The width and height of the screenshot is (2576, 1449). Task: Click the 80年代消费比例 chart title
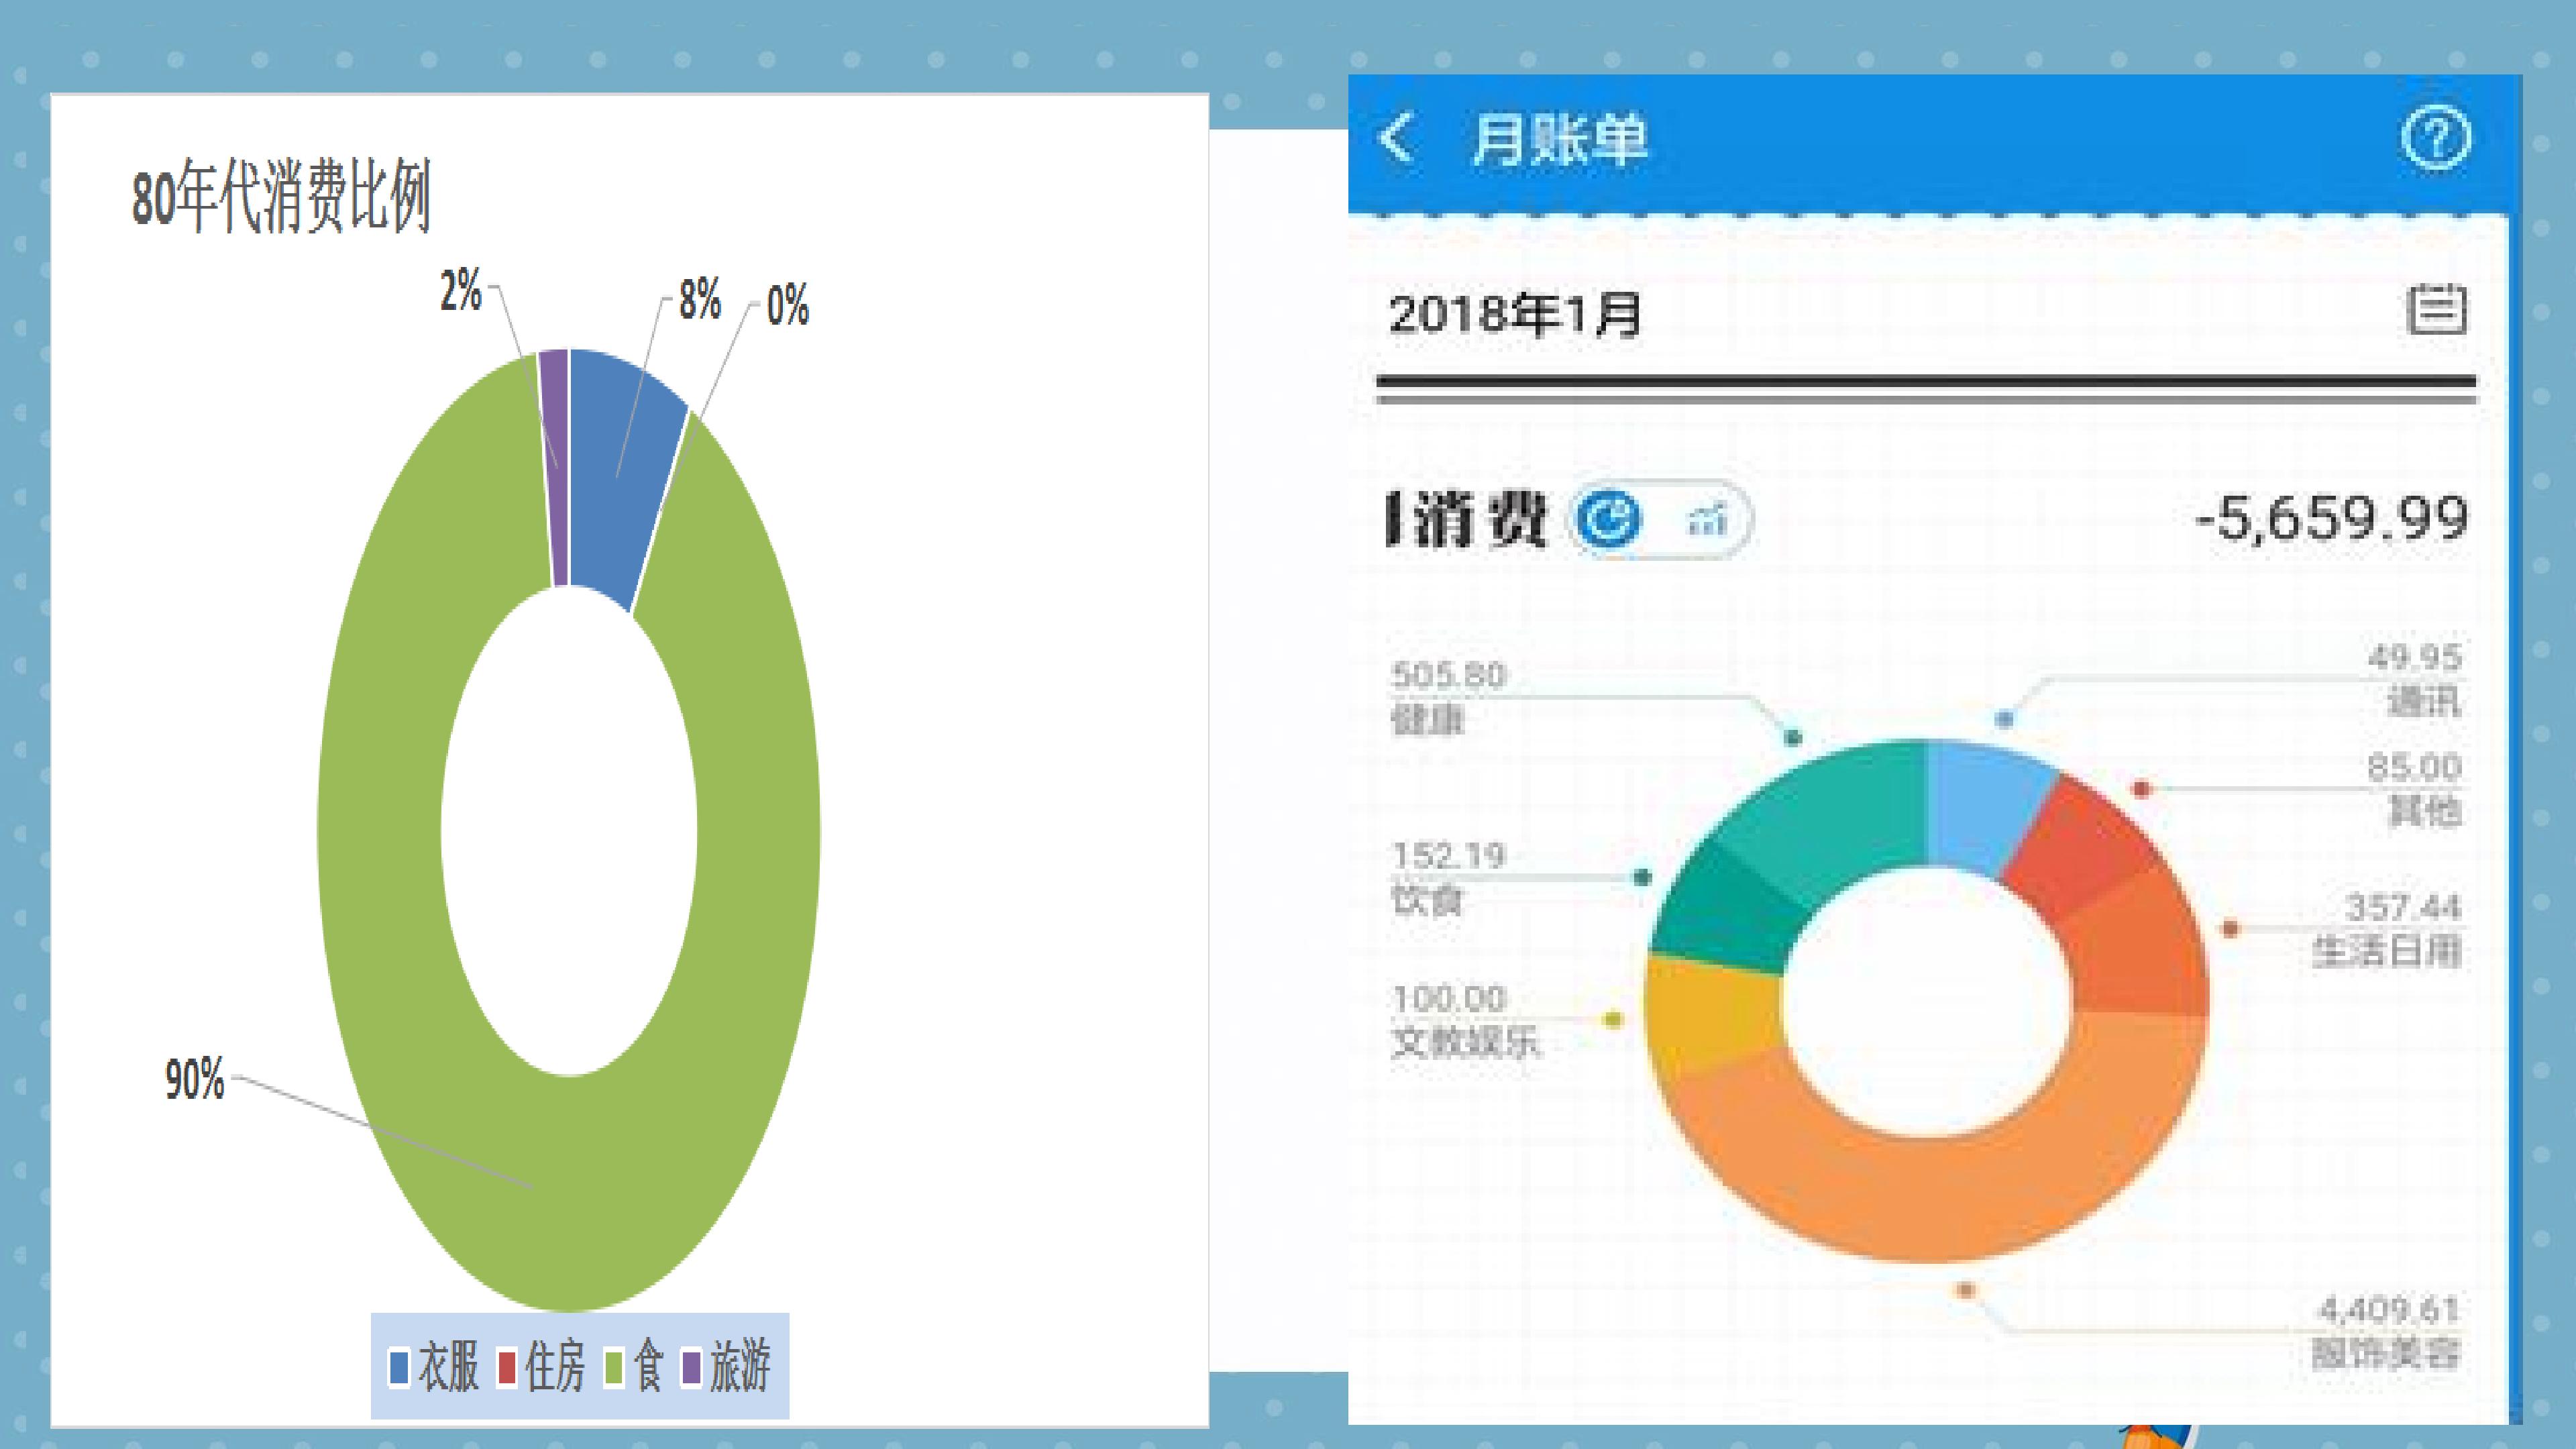(281, 196)
